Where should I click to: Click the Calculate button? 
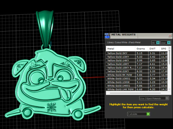tap(138, 114)
